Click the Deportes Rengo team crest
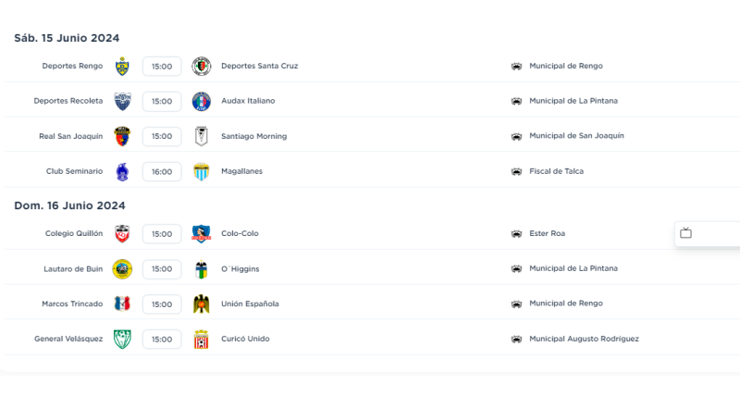Screen dimensions: 740x396 [x=122, y=67]
